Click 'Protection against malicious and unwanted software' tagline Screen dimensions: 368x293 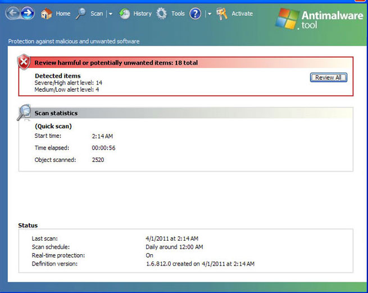pos(74,42)
